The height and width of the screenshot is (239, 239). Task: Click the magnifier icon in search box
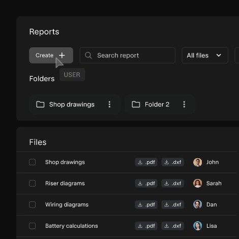click(x=88, y=55)
